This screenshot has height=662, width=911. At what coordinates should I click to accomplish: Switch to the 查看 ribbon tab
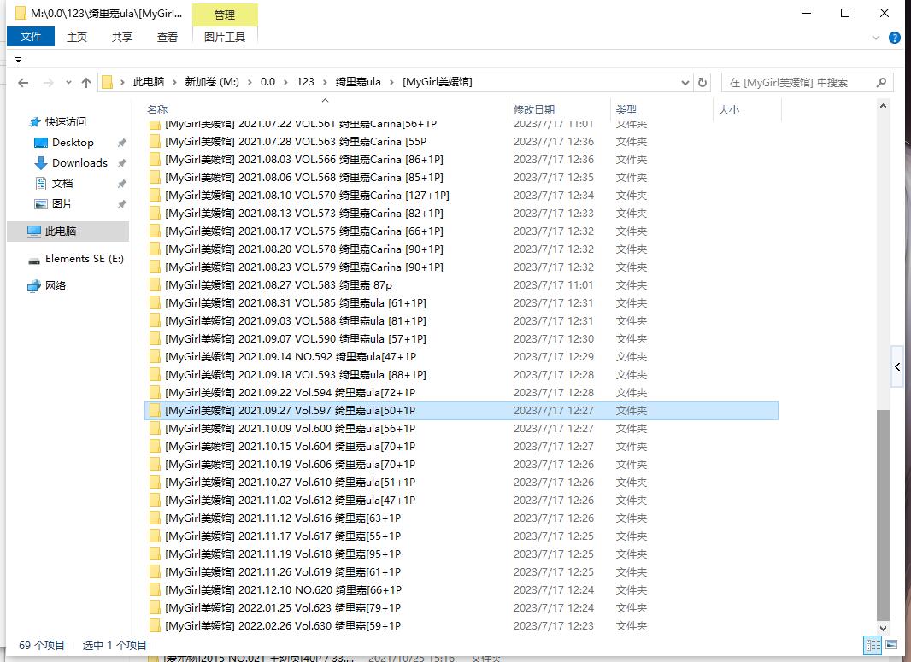click(168, 38)
